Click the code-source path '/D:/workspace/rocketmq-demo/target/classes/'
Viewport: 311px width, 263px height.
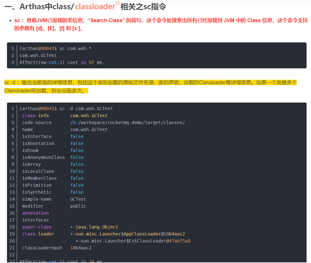[x=128, y=122]
